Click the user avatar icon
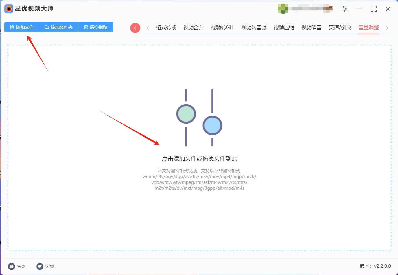This screenshot has width=398, height=275. [x=283, y=9]
